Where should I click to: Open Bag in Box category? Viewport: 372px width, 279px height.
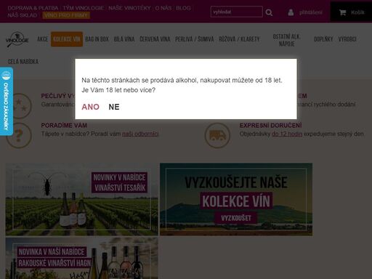[x=97, y=39]
